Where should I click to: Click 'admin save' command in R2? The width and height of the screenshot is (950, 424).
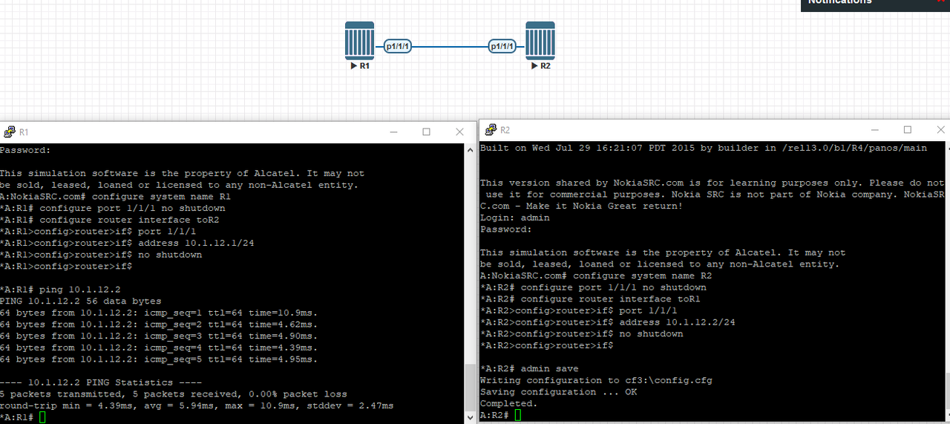pos(529,368)
